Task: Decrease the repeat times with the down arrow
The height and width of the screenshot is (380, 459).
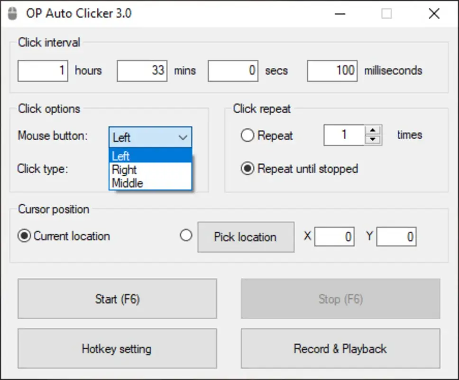Action: pos(374,140)
